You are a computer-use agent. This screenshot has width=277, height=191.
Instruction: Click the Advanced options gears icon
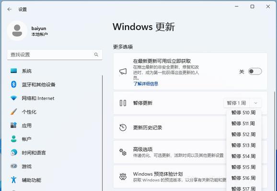[123, 152]
